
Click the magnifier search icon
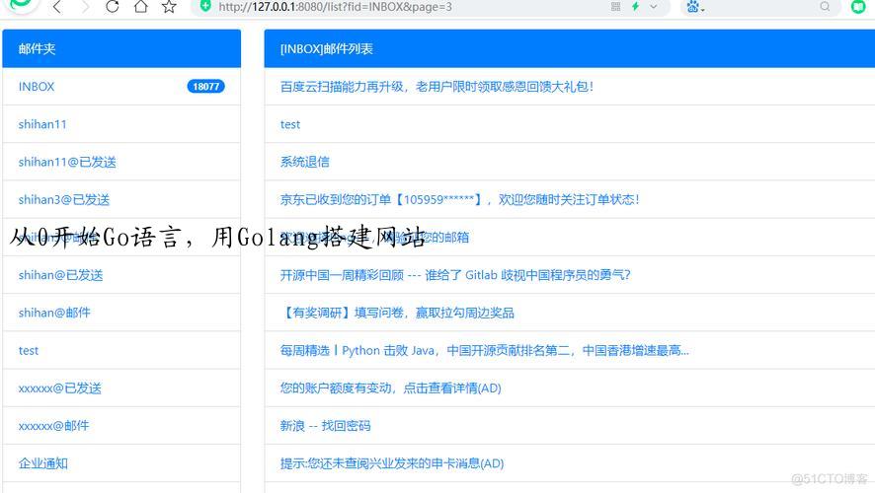(x=825, y=7)
